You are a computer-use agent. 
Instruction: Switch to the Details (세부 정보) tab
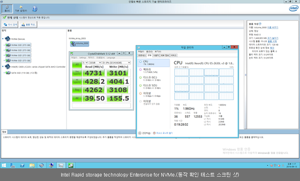[x=165, y=55]
